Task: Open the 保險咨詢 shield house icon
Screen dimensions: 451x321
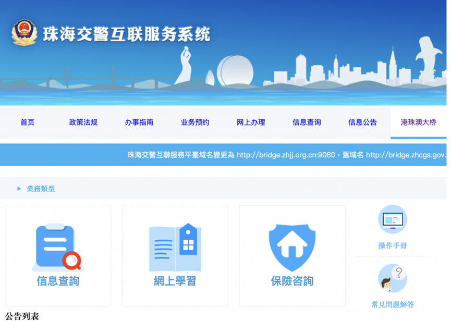Action: click(292, 248)
